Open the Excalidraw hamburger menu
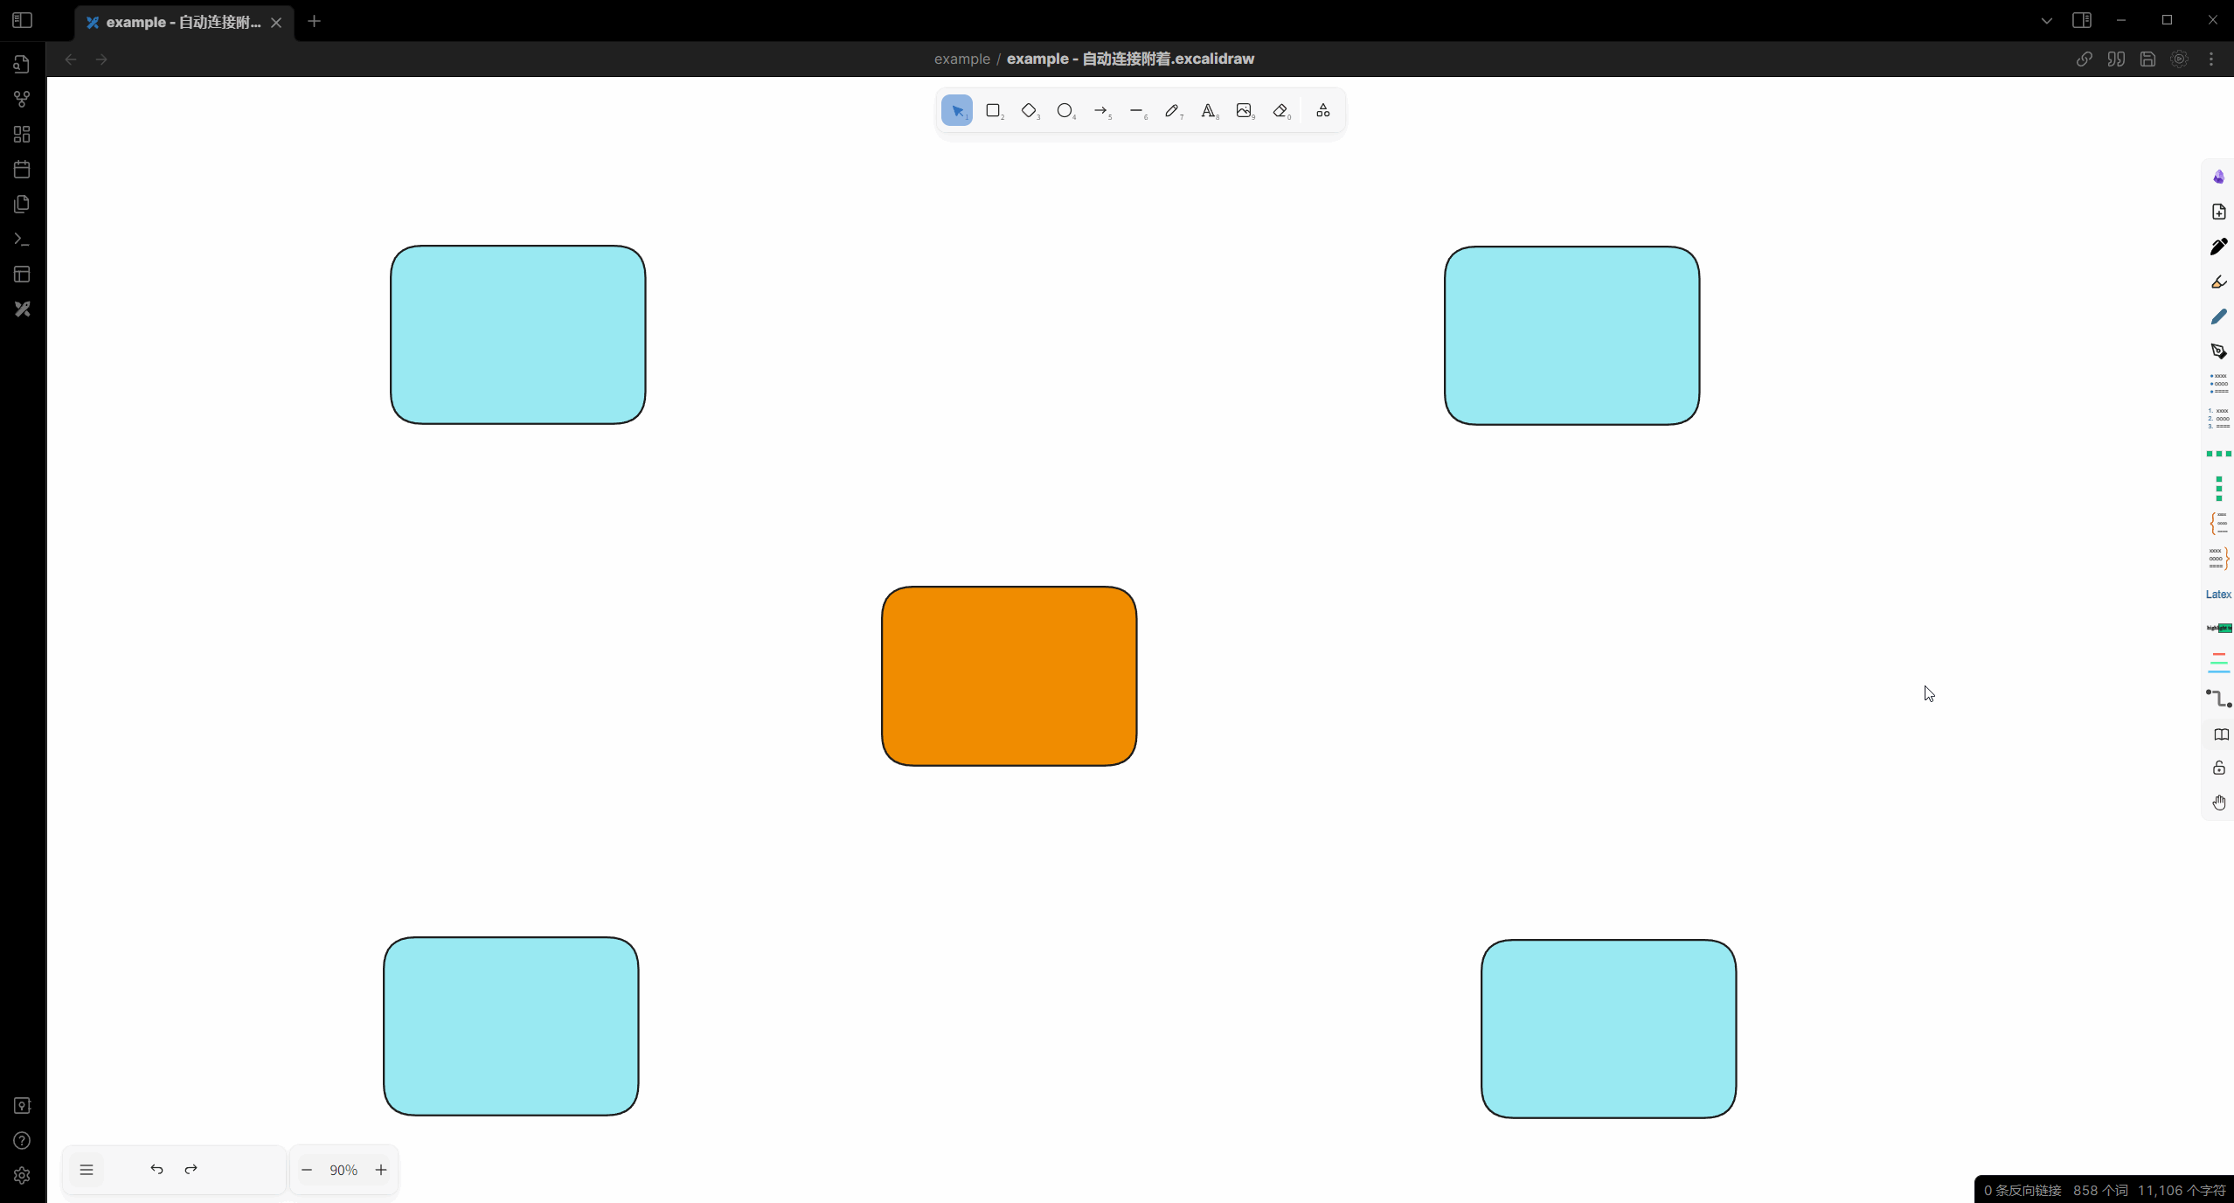Image resolution: width=2234 pixels, height=1203 pixels. (x=87, y=1170)
